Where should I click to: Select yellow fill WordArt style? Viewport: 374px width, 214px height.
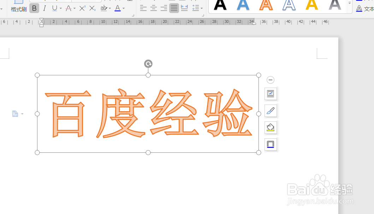click(x=312, y=5)
